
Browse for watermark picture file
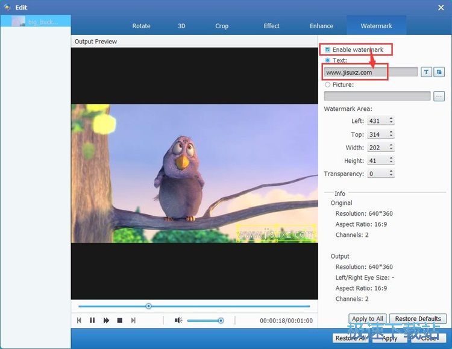click(439, 96)
